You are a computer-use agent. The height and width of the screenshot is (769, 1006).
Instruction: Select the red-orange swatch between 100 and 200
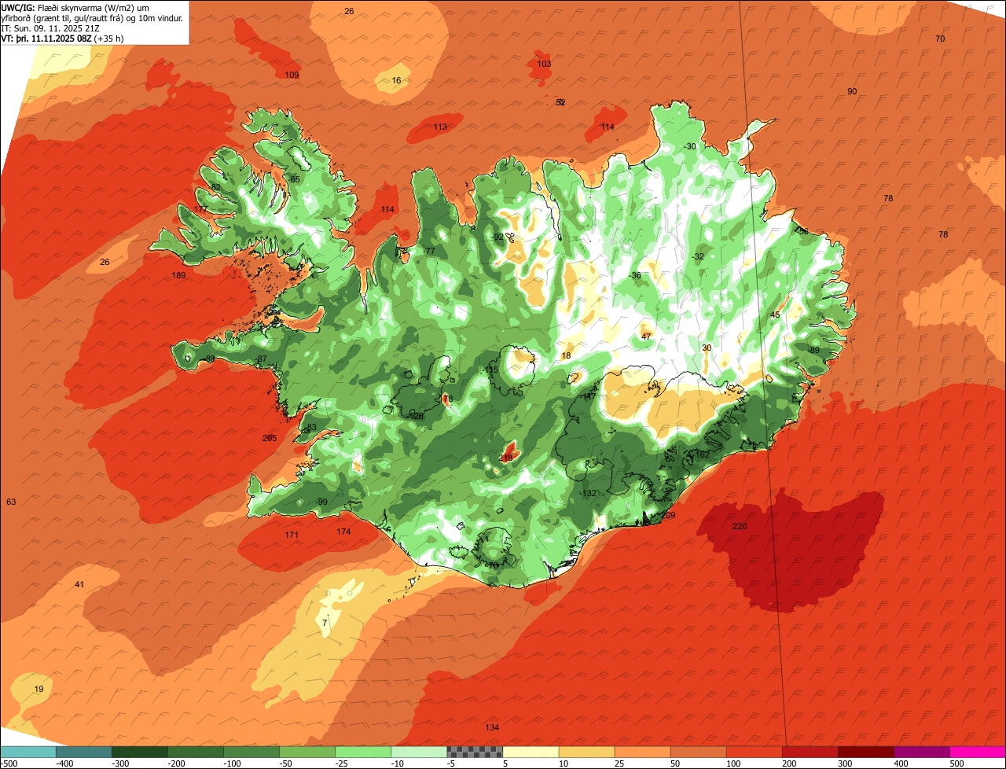(x=753, y=752)
